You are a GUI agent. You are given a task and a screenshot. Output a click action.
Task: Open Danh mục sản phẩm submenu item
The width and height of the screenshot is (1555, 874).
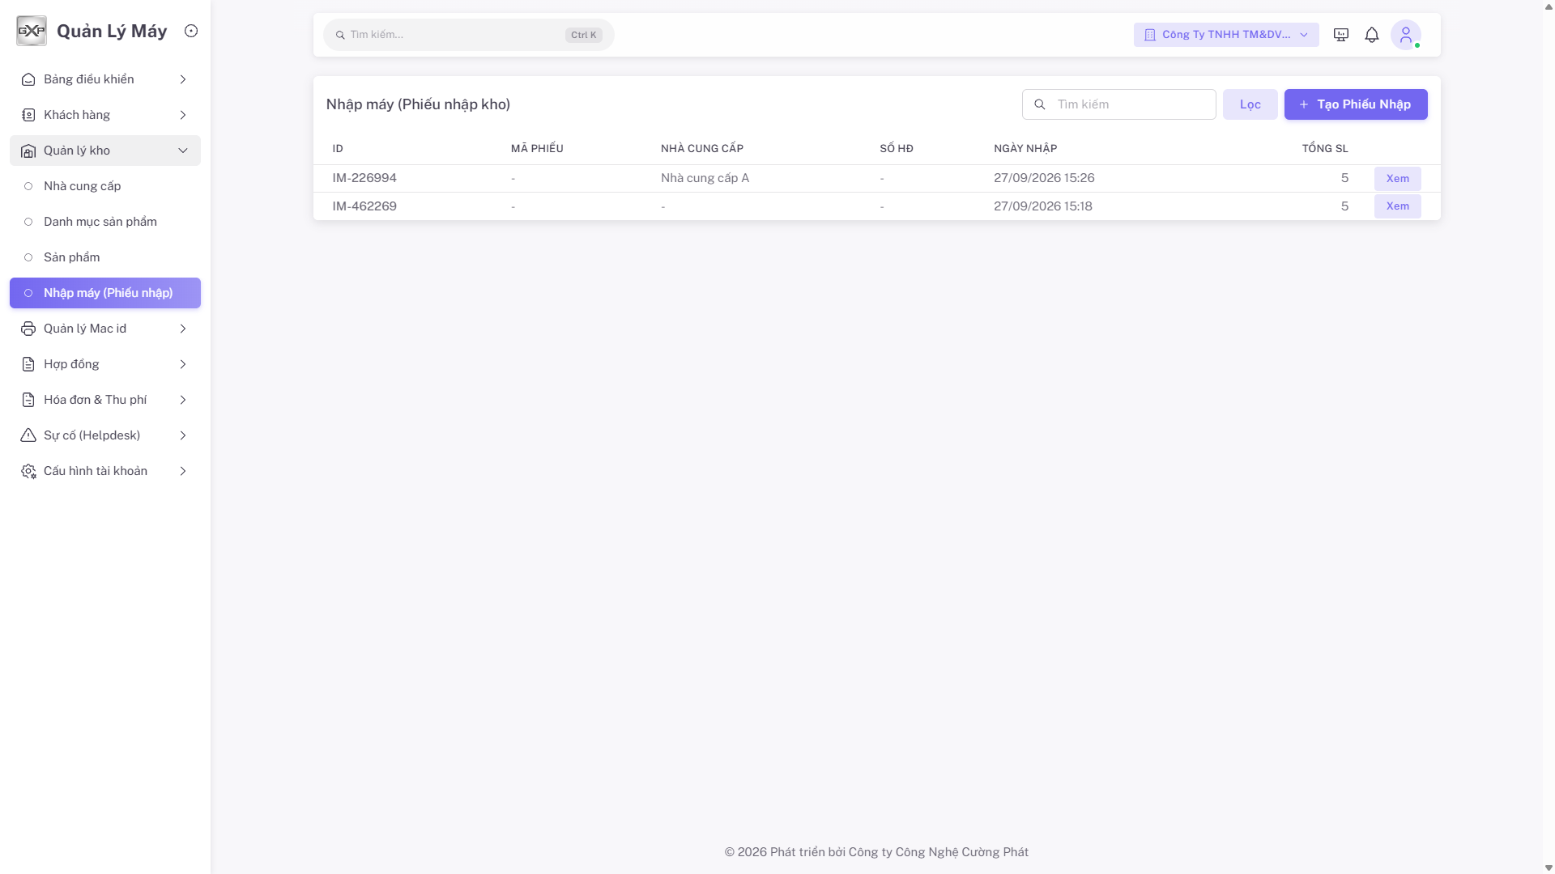[x=105, y=222]
